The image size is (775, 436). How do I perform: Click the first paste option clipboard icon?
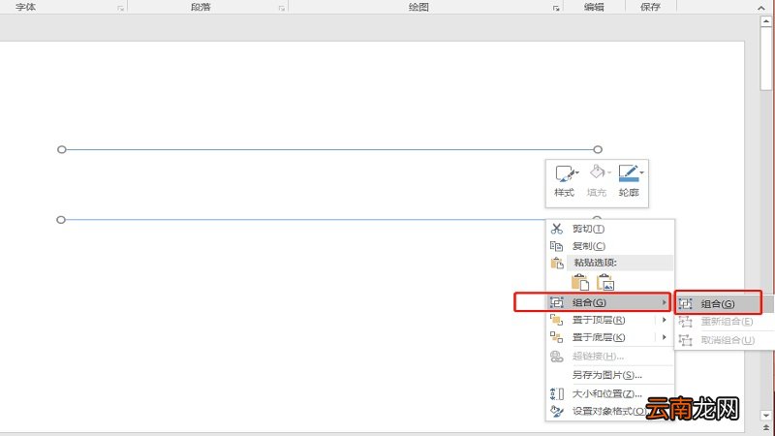coord(580,282)
